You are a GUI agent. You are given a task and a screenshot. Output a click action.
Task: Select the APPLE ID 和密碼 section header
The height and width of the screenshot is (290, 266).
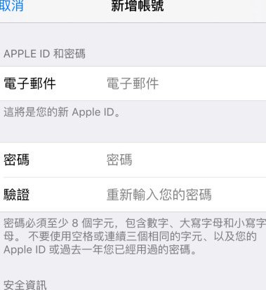coord(44,54)
